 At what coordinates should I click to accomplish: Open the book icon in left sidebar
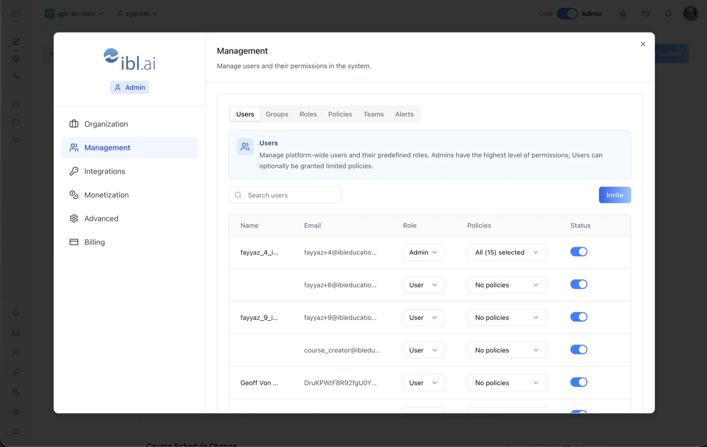[16, 432]
